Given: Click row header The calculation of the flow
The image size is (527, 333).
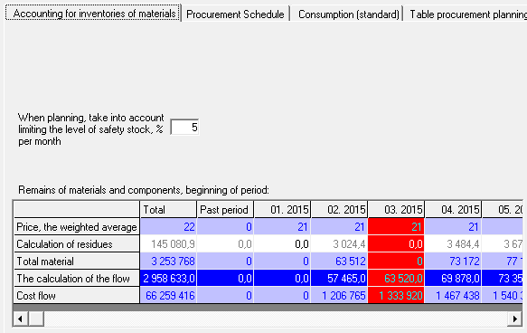Looking at the screenshot, I should (77, 278).
